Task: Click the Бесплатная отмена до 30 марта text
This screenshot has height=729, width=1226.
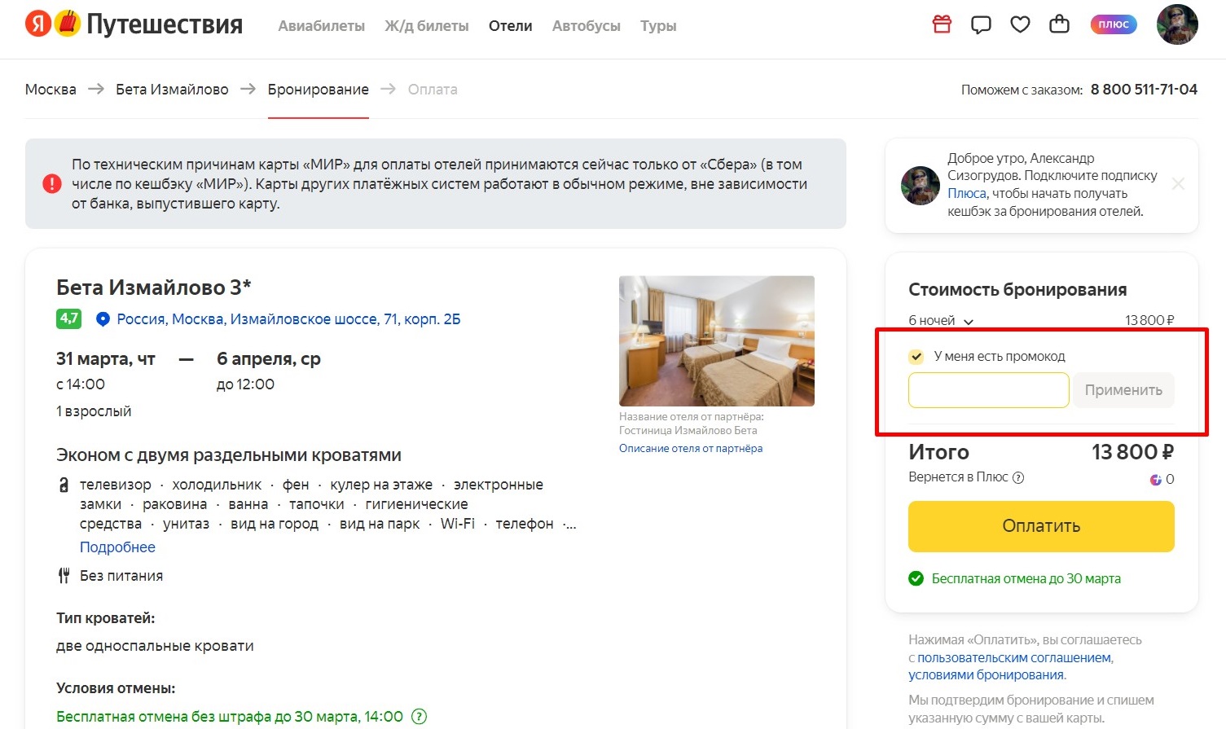Action: (x=1026, y=578)
